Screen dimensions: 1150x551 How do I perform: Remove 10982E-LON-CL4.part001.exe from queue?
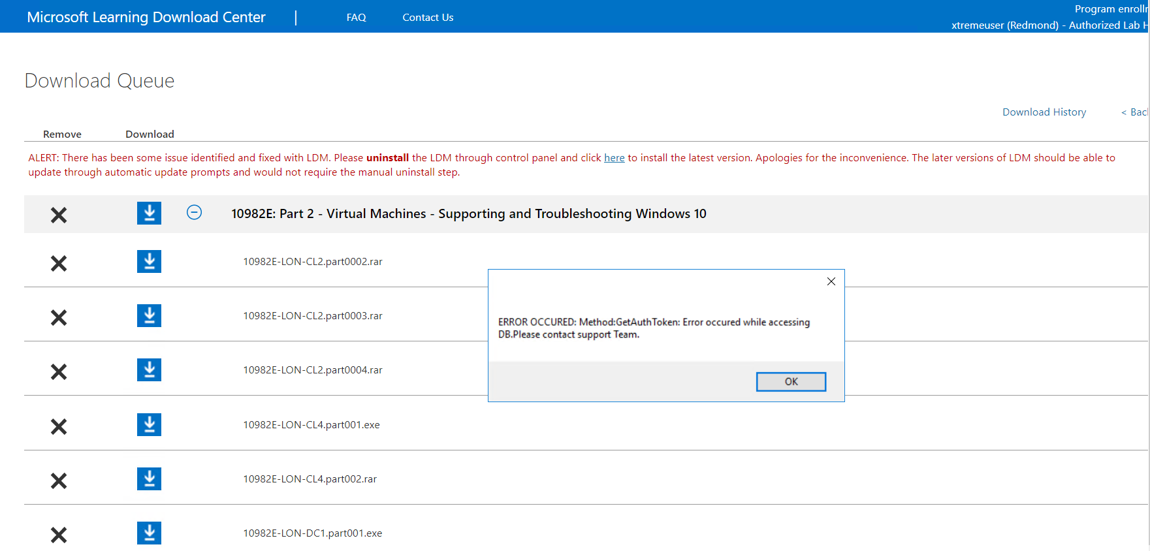(59, 427)
